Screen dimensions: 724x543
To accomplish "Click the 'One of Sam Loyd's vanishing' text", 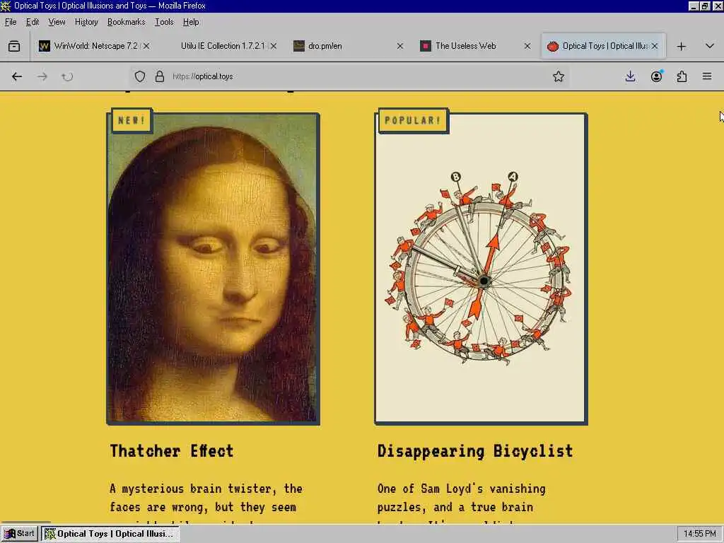I will (x=461, y=489).
